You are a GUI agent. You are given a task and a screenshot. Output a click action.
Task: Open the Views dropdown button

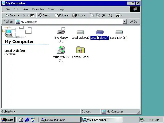[119, 15]
